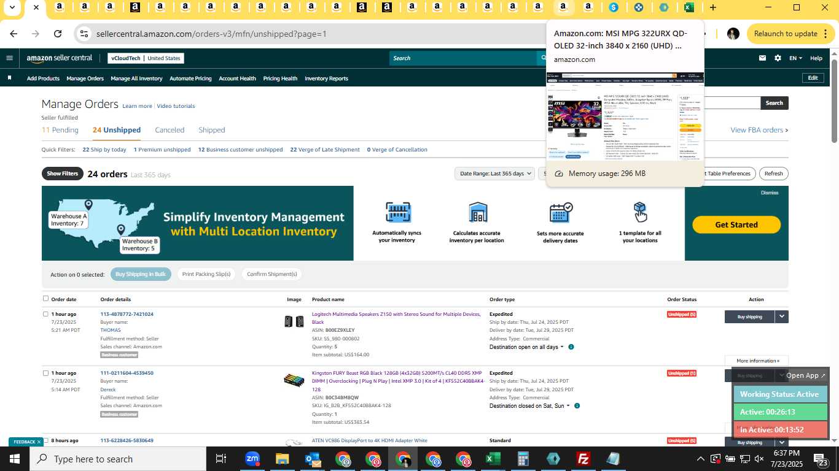Switch to the Excel spreadsheet browser tab
The width and height of the screenshot is (839, 471).
(x=689, y=7)
